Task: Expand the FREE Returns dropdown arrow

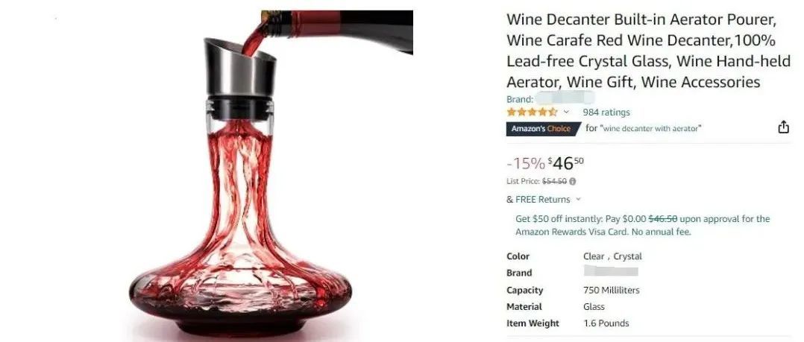Action: pos(579,200)
